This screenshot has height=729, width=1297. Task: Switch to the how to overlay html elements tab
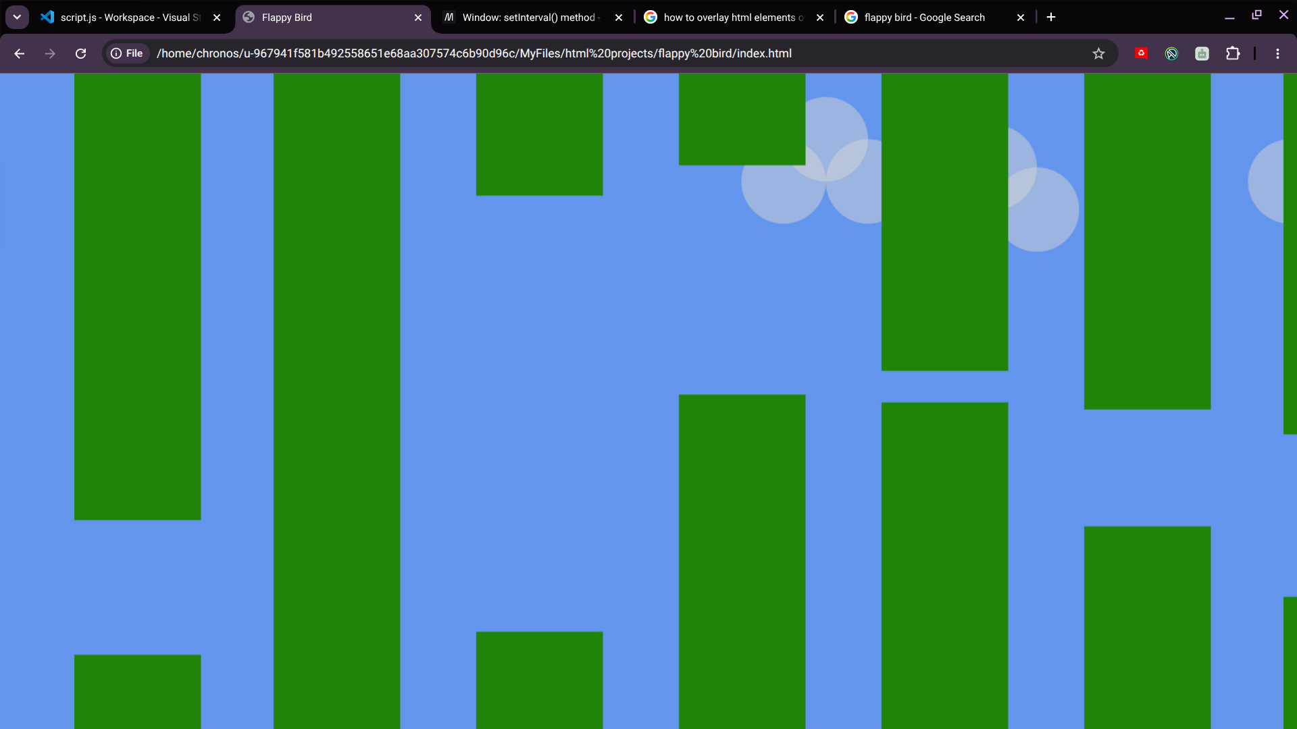734,18
